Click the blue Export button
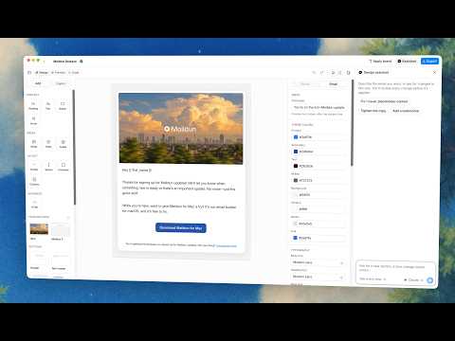 click(429, 61)
